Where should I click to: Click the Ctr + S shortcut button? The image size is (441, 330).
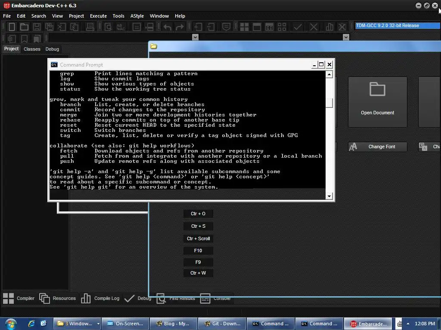pyautogui.click(x=198, y=226)
